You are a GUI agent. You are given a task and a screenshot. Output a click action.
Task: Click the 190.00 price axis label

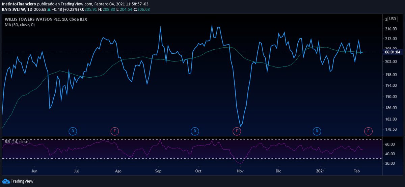point(390,97)
